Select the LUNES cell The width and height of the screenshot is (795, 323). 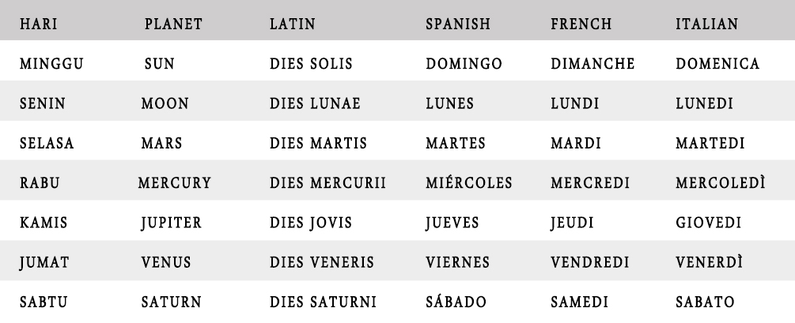pos(450,103)
